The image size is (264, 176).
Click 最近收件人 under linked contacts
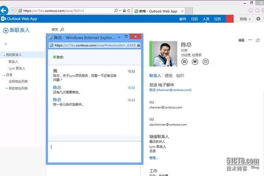tap(157, 141)
